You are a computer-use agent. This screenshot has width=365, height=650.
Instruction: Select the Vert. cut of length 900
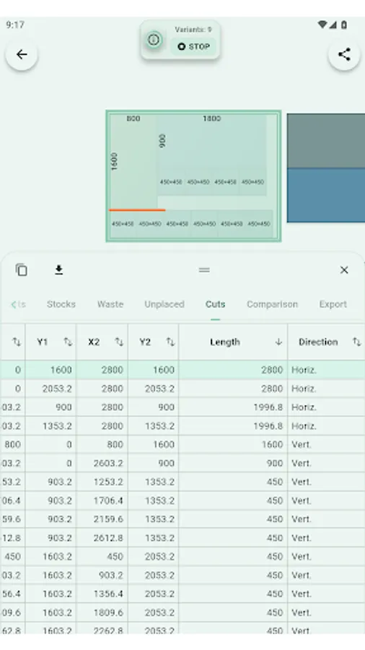click(182, 463)
